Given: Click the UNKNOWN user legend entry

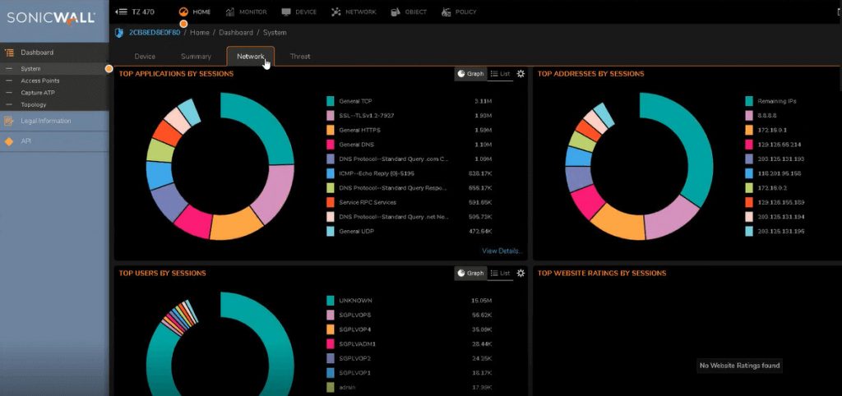Looking at the screenshot, I should (x=355, y=301).
